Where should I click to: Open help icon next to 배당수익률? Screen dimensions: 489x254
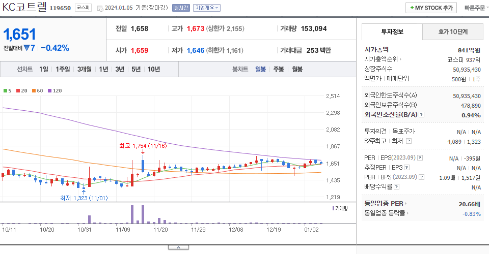[x=396, y=187]
